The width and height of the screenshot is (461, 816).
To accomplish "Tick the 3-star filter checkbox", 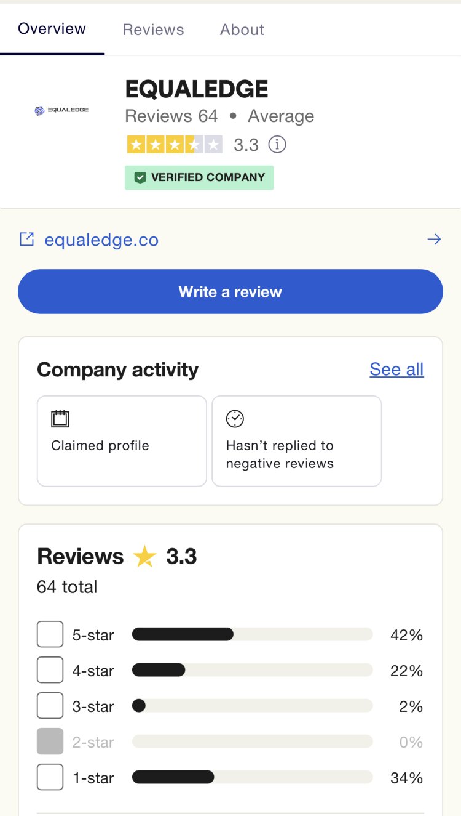I will 50,706.
